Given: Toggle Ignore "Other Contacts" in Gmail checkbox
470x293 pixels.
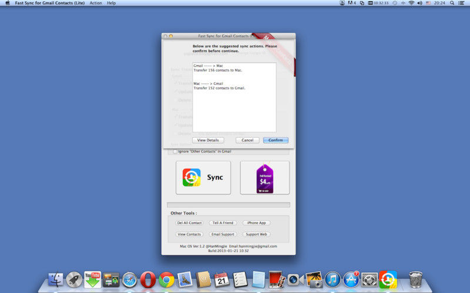Looking at the screenshot, I should (175, 152).
